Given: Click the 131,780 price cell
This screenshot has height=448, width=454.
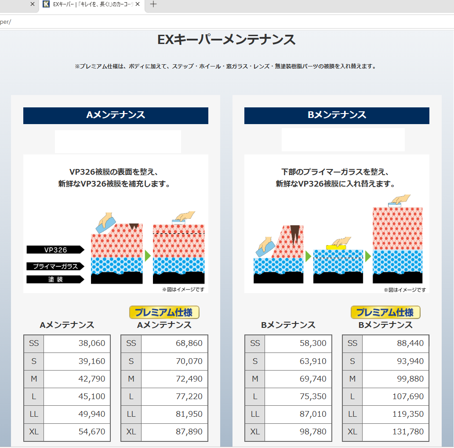Looking at the screenshot, I should [396, 432].
